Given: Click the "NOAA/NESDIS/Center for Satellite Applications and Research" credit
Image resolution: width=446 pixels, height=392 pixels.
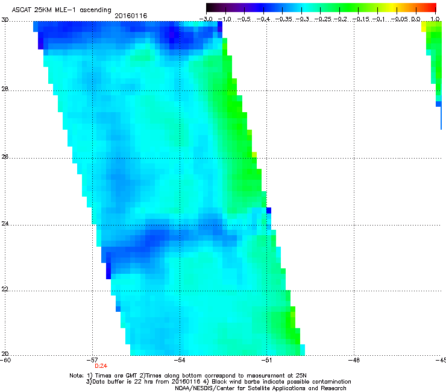Looking at the screenshot, I should click(260, 388).
